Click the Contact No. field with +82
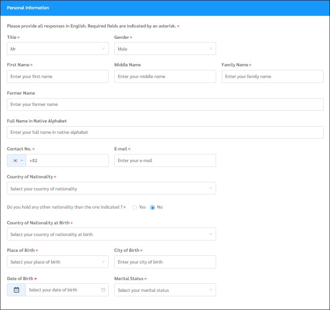Viewport: 330px width, 310px height. 67,160
